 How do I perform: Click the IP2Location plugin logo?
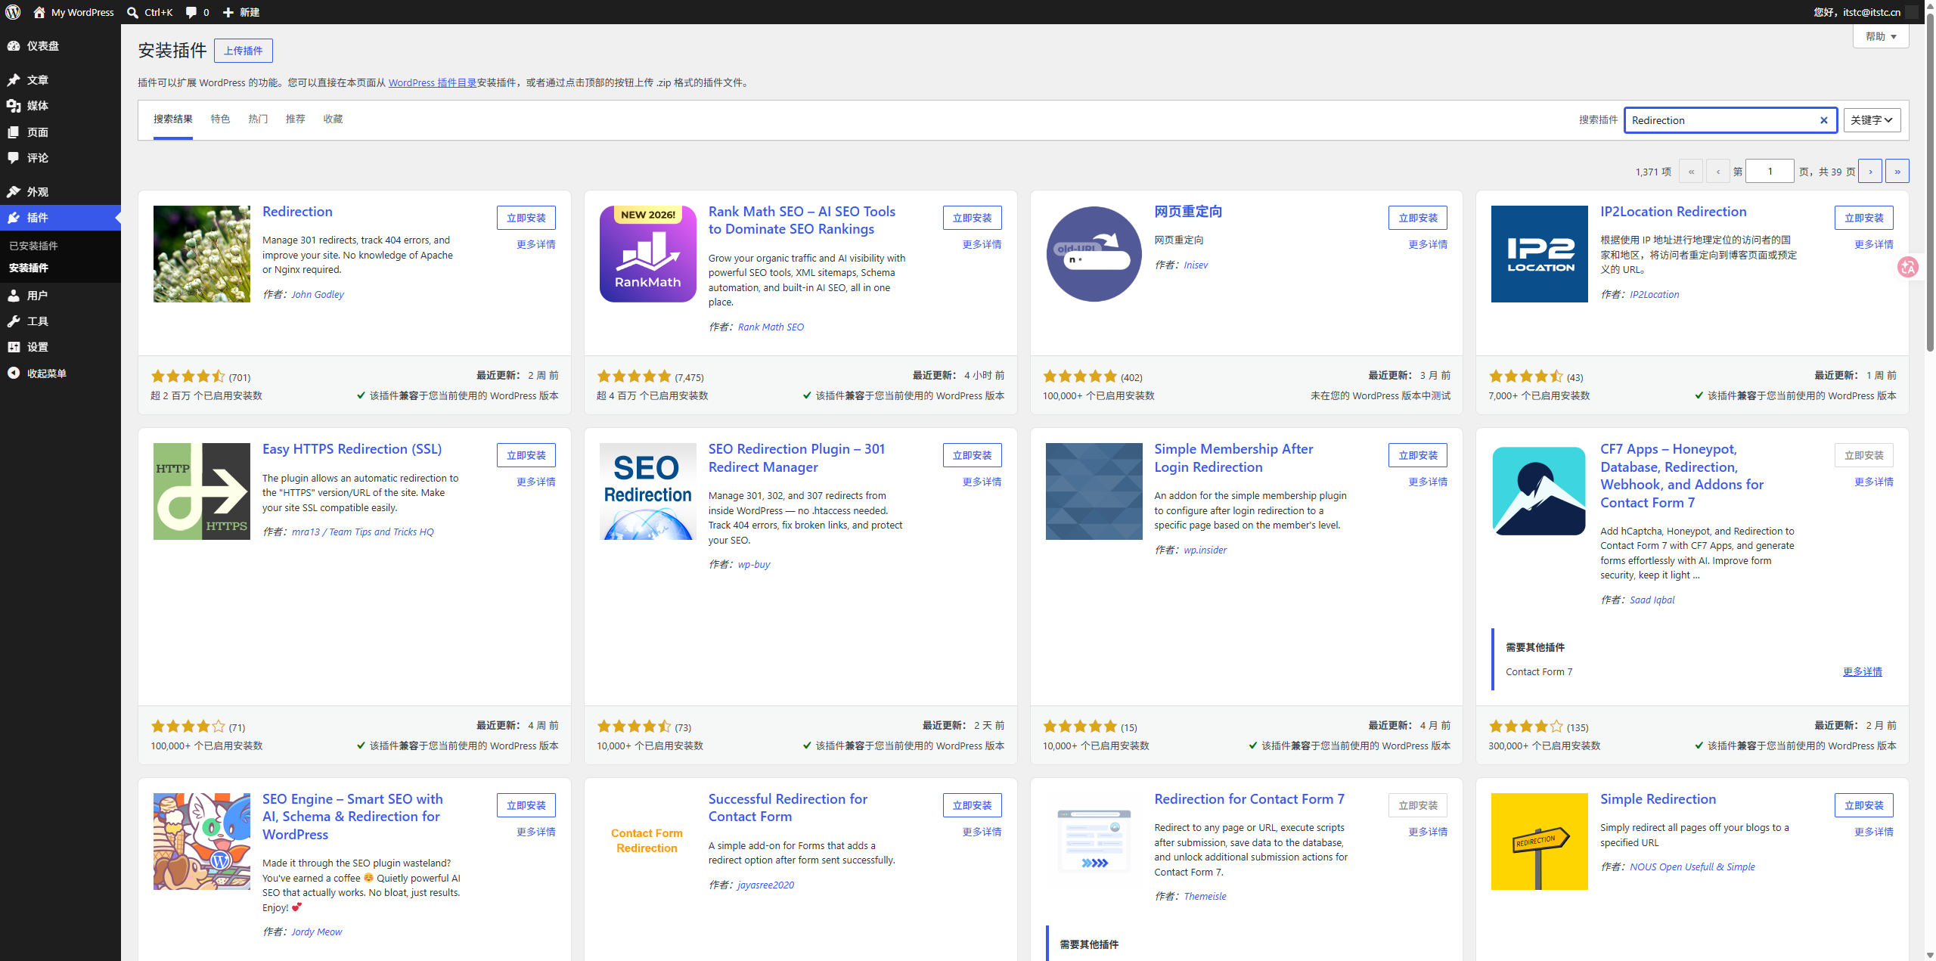(x=1540, y=254)
